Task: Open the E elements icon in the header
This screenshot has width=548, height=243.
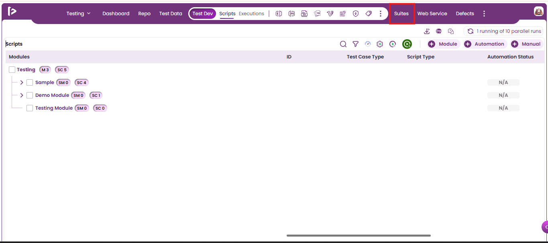Action: pos(279,14)
